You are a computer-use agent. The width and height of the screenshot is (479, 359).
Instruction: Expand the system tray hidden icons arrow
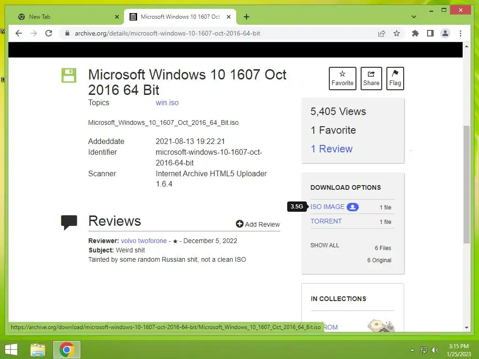tap(412, 350)
